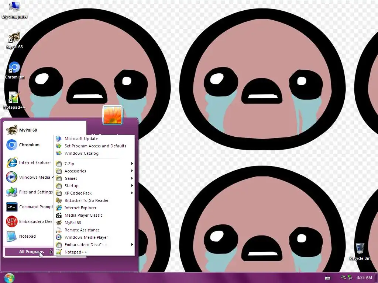This screenshot has width=378, height=283.
Task: Click the network connection tray icon
Action: pyautogui.click(x=343, y=277)
